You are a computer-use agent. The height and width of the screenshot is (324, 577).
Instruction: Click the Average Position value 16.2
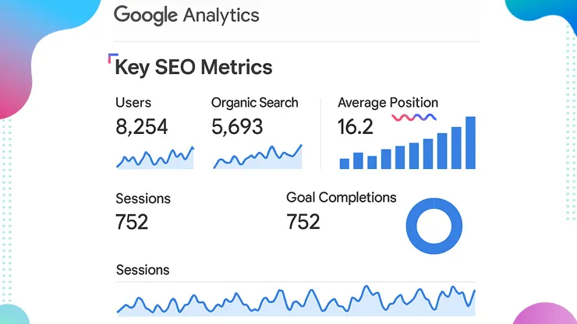click(355, 127)
